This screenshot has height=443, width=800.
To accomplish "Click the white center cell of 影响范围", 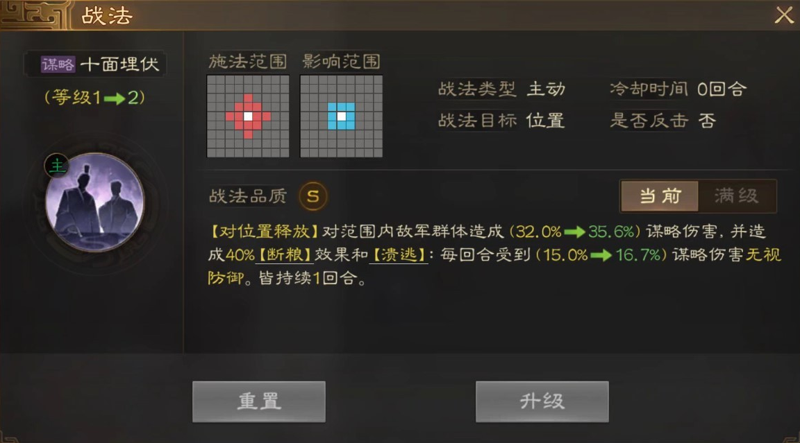I will coord(342,116).
